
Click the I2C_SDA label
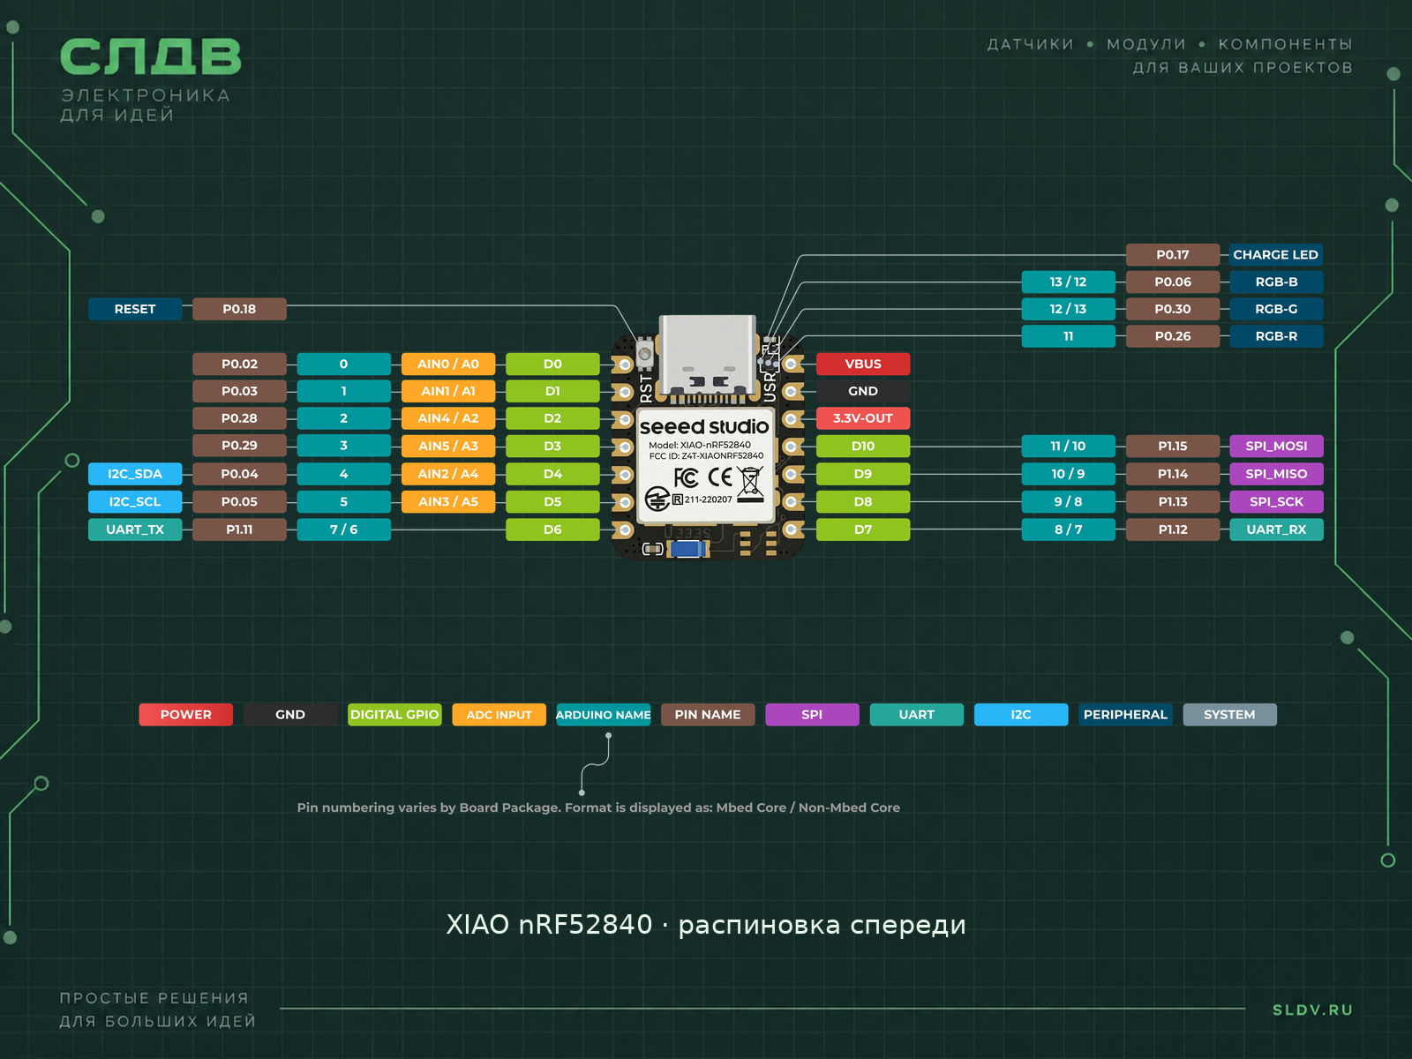click(135, 474)
